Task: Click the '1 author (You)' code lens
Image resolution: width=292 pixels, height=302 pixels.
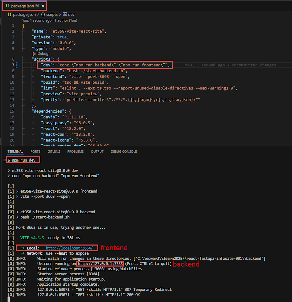Action: (65, 20)
